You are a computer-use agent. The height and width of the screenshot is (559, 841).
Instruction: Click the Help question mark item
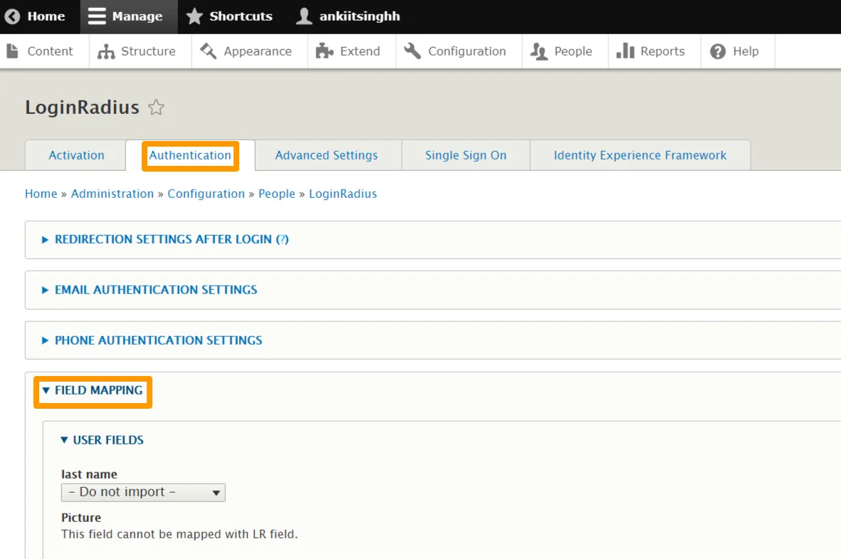[x=736, y=51]
